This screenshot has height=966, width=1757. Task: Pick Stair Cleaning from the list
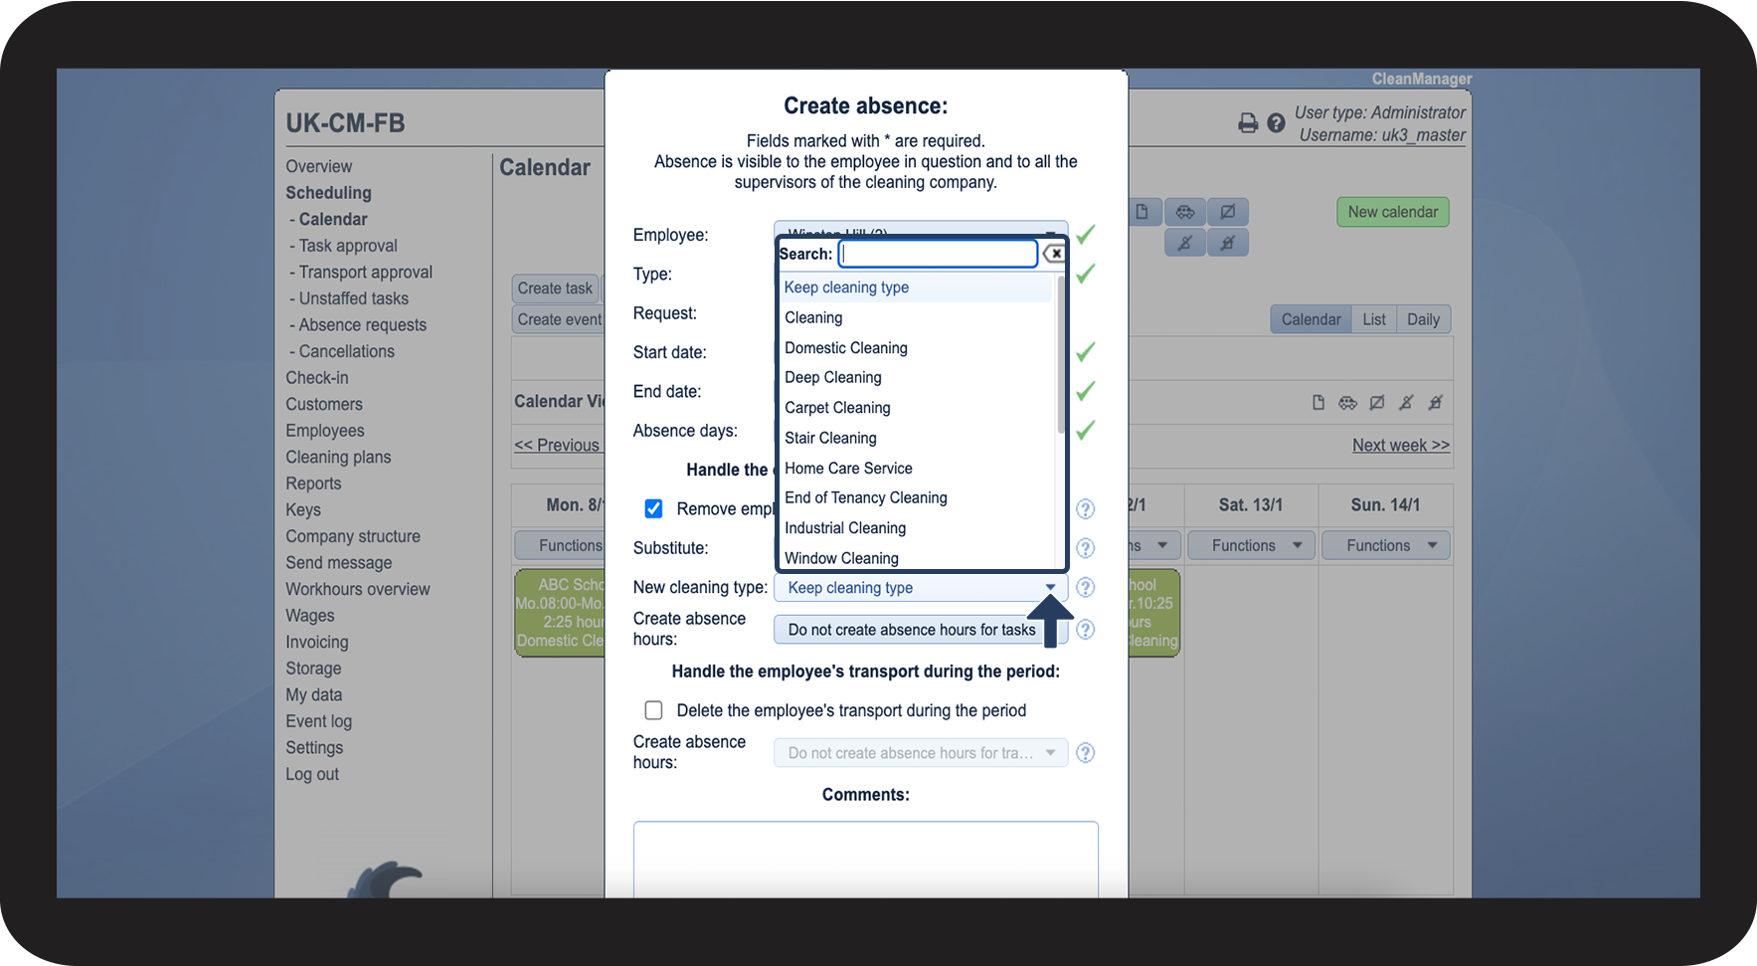(915, 438)
